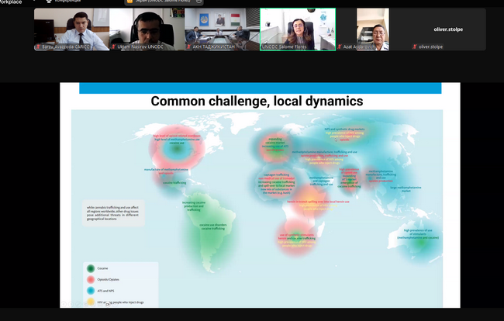Select Uktam Nasirov UNODC video tile
Viewport: 504px width, 321px height.
(x=147, y=29)
